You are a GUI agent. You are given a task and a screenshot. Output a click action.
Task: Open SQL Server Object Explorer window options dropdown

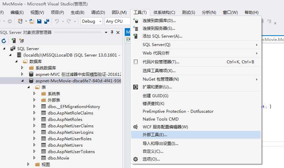[106, 33]
